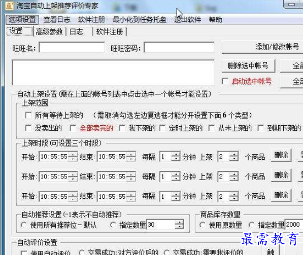Click the recommend quantity 30 stepper

[179, 225]
